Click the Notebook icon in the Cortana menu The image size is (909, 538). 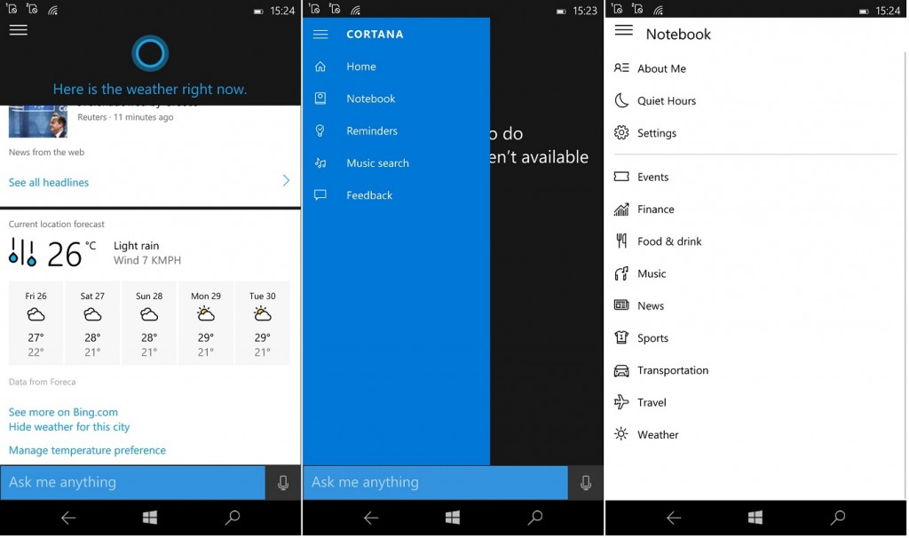(x=320, y=99)
